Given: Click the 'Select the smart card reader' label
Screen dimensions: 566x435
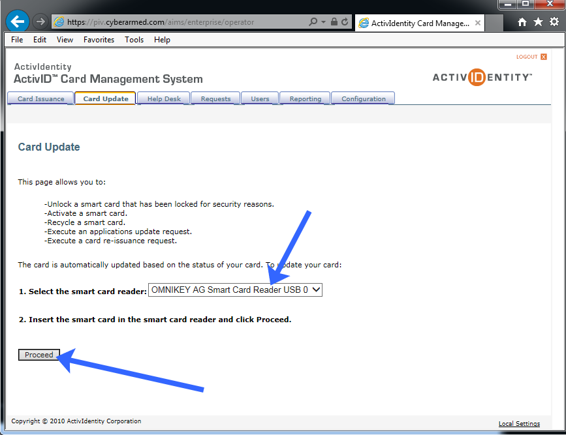Looking at the screenshot, I should click(83, 292).
